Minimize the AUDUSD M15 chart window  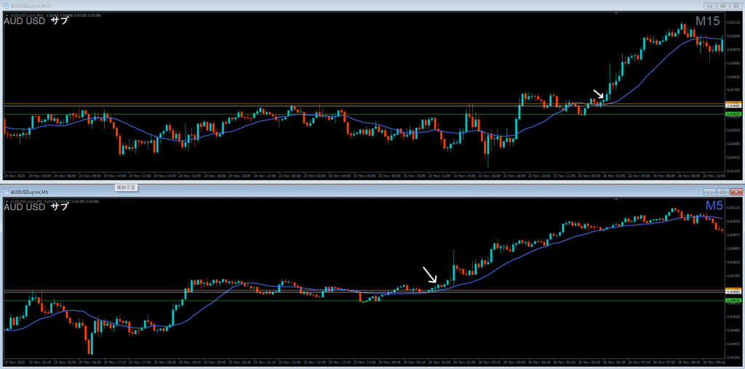point(710,6)
